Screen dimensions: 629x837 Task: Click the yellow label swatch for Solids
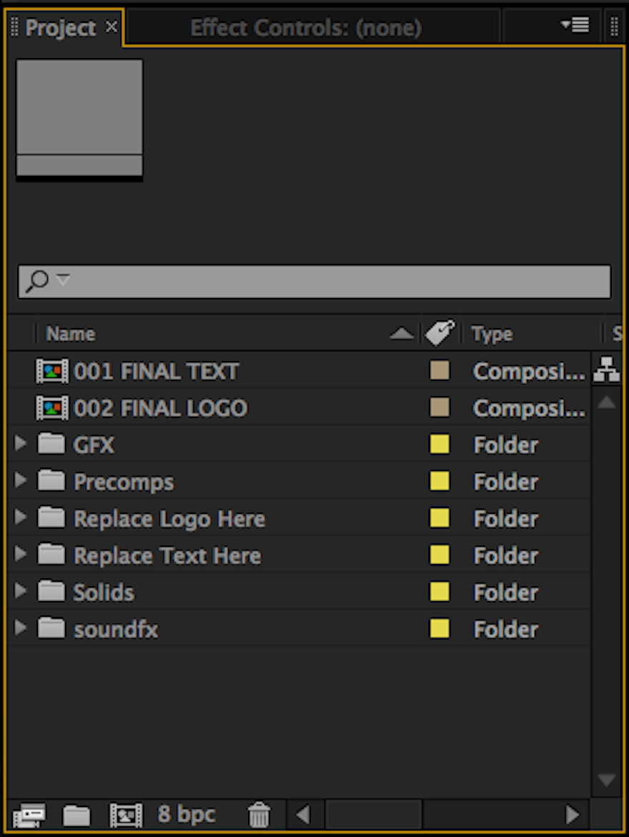440,592
